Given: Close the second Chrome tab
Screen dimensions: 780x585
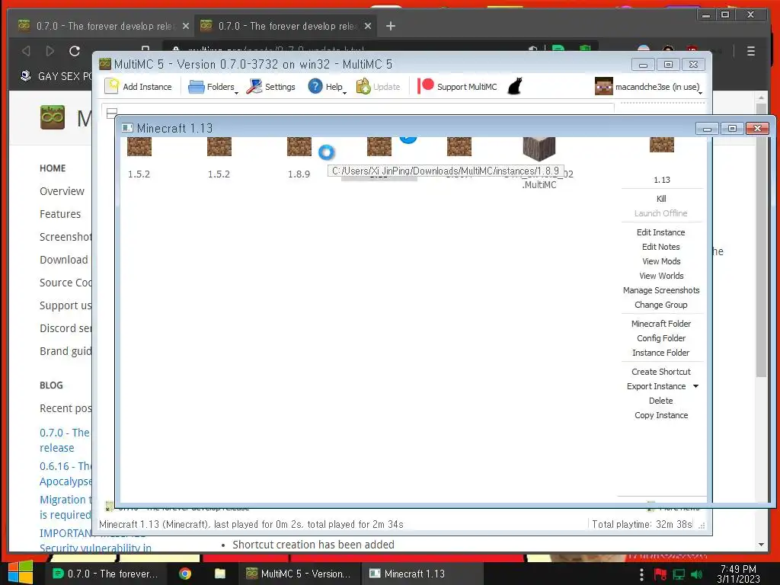Looking at the screenshot, I should point(368,26).
